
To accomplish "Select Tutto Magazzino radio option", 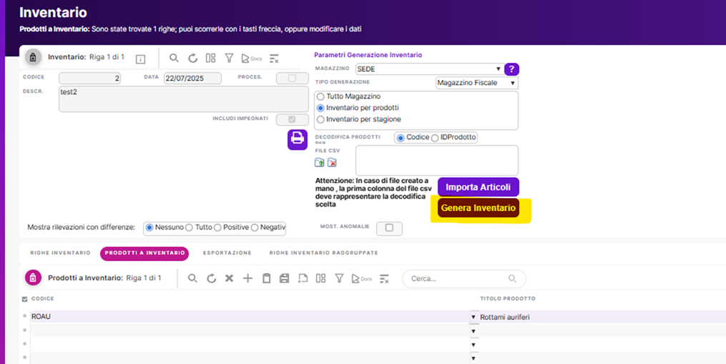I will (320, 97).
